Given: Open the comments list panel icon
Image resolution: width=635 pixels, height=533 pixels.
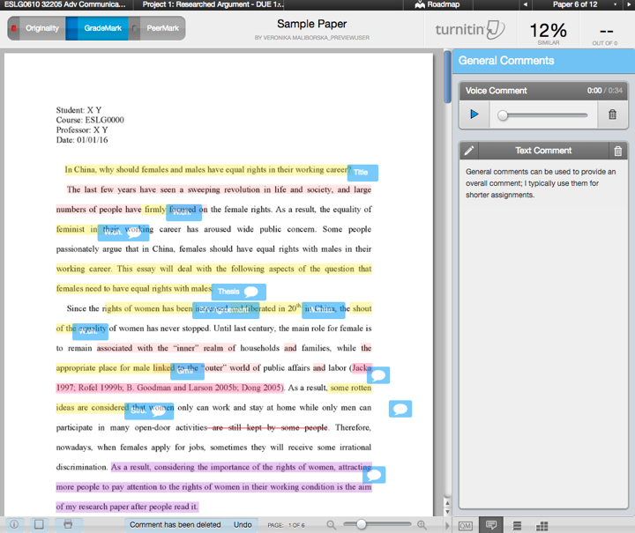Looking at the screenshot, I should pos(517,526).
